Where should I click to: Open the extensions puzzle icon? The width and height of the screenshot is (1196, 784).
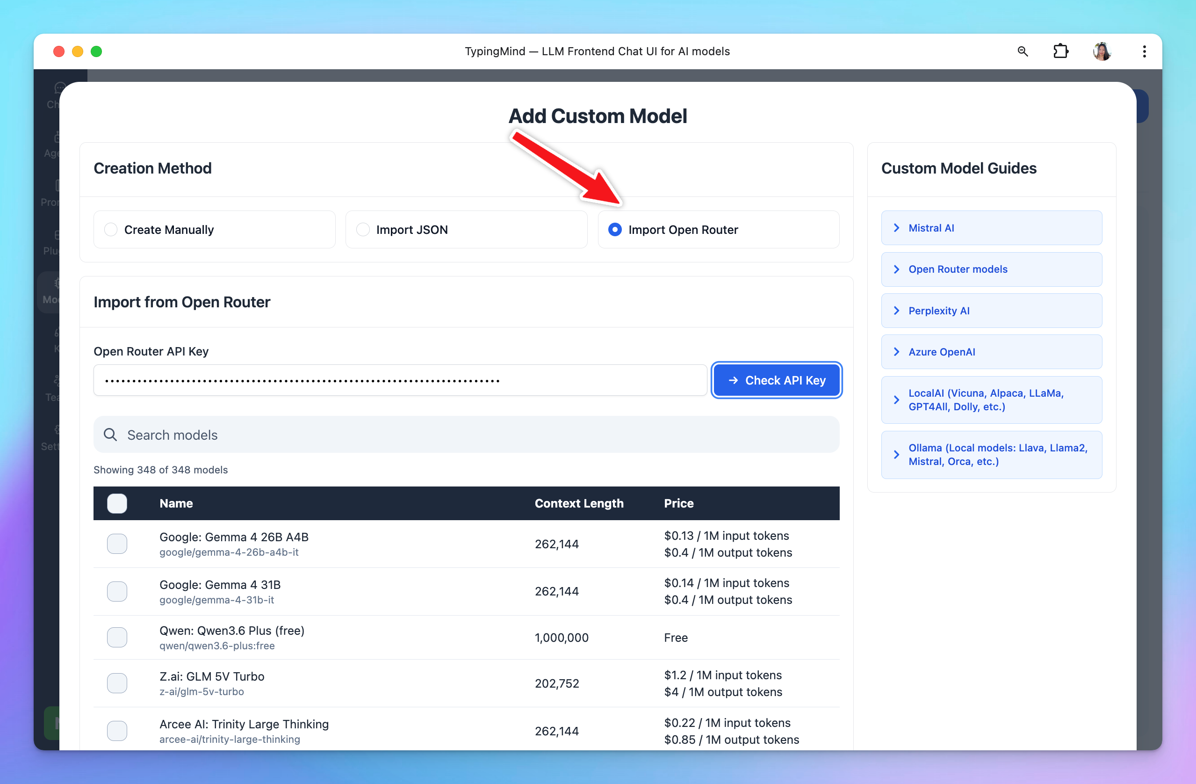point(1060,51)
